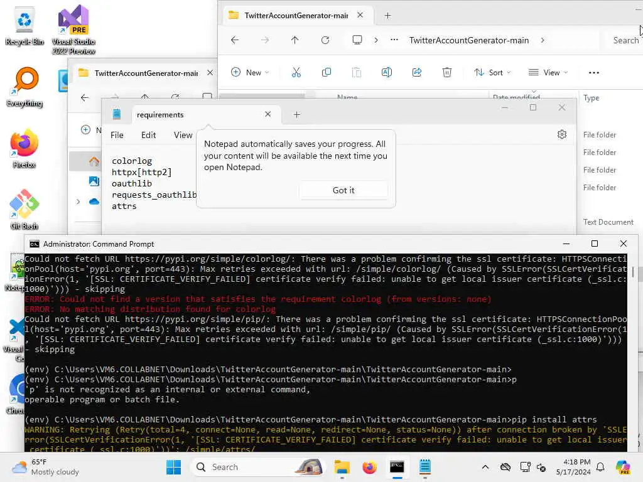Viewport: 643px width, 482px height.
Task: Click the Cut scissors icon in Explorer toolbar
Action: 296,73
